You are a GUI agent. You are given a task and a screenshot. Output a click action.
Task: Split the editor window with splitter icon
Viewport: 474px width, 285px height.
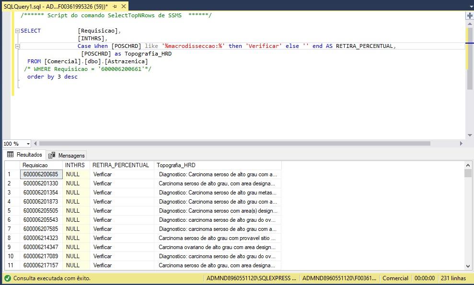click(x=470, y=15)
